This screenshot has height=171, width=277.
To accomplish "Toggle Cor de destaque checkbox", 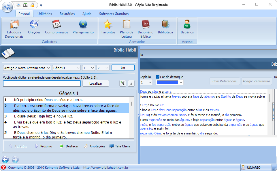I will pyautogui.click(x=158, y=77).
